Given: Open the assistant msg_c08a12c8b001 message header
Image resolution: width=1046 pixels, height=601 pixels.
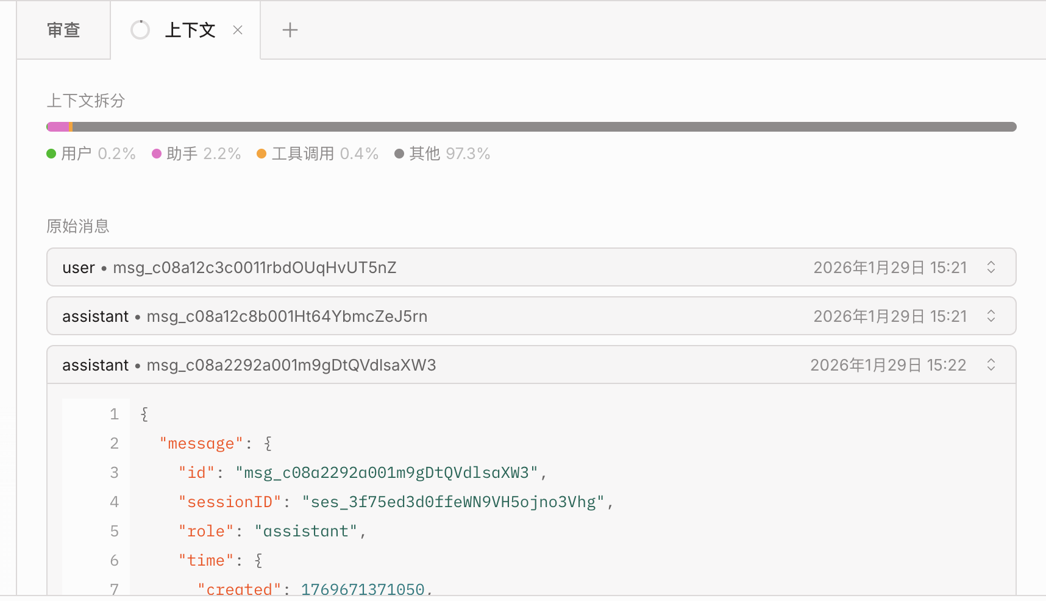Looking at the screenshot, I should pos(244,316).
